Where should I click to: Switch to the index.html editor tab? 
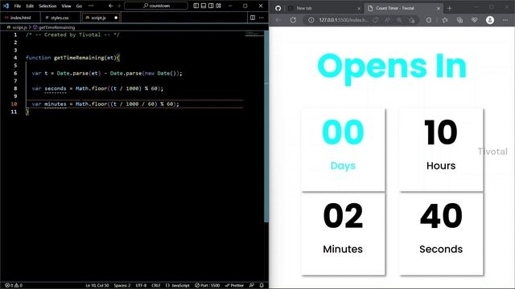pos(20,18)
